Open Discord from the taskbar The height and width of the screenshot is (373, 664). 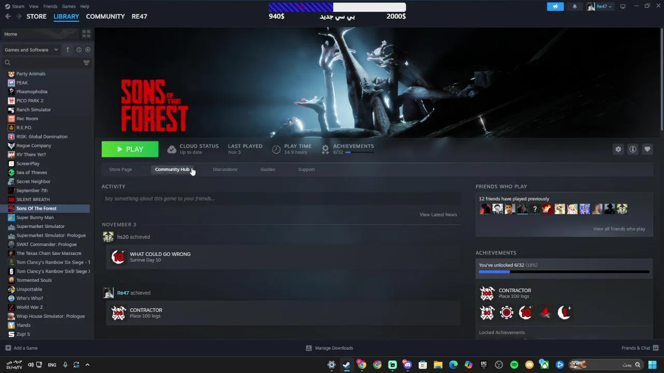(x=407, y=365)
